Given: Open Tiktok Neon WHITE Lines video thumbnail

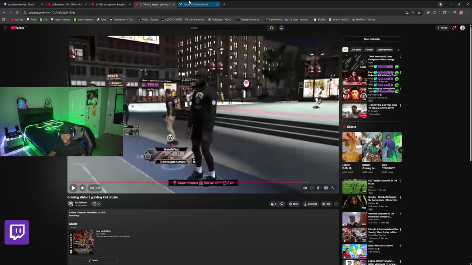Looking at the screenshot, I should pyautogui.click(x=354, y=62).
